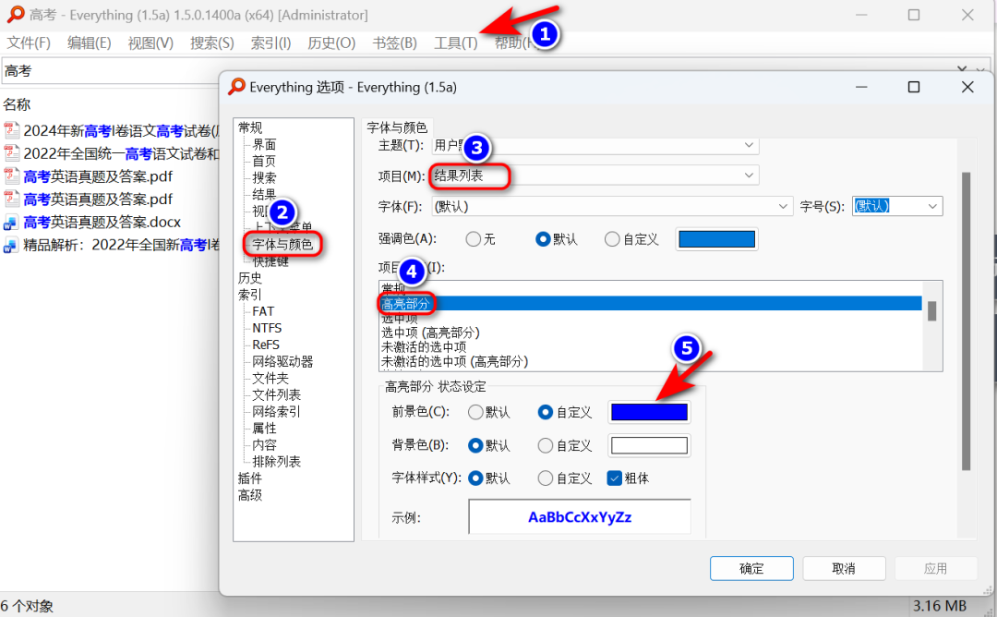
Task: Click the options page vertical scrollbar
Action: click(966, 321)
